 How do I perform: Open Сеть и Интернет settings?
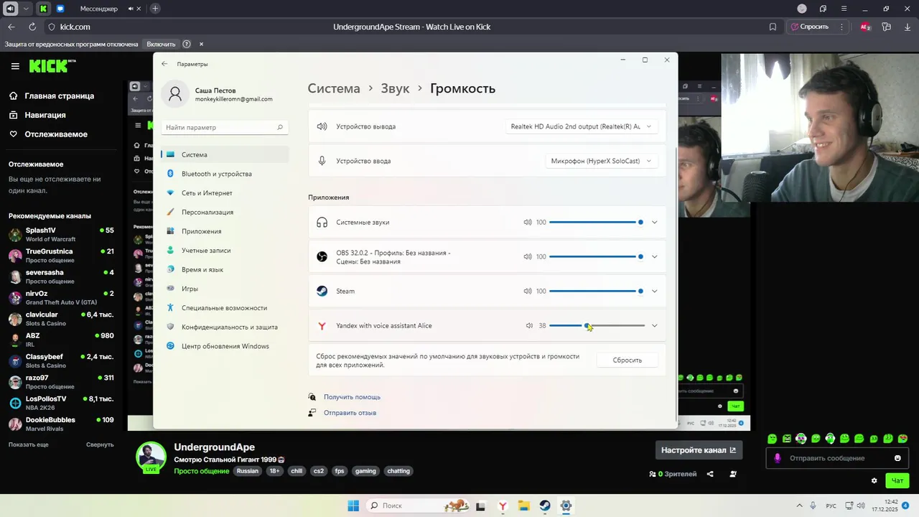coord(225,193)
